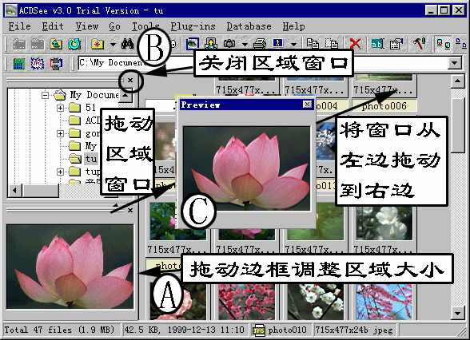Click the hammer options icon
Image resolution: width=470 pixels, height=340 pixels.
point(420,44)
